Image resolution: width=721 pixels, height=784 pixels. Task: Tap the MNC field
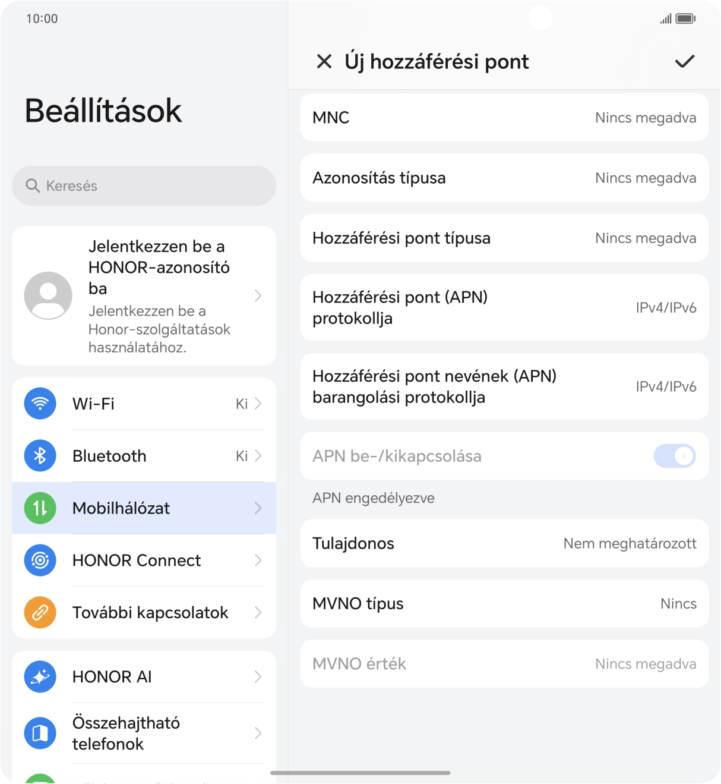pyautogui.click(x=504, y=118)
